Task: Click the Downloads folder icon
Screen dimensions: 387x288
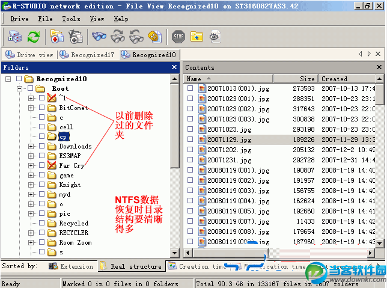Action: pos(52,146)
